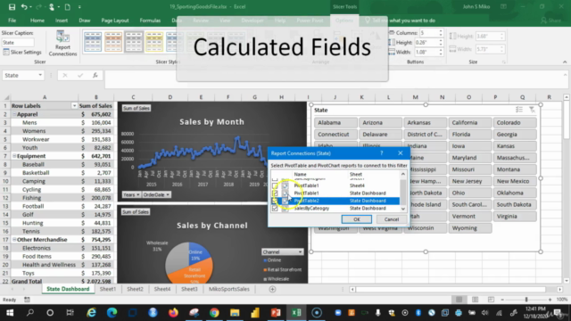
Task: Click OK in Report Connections dialog
Action: [357, 219]
